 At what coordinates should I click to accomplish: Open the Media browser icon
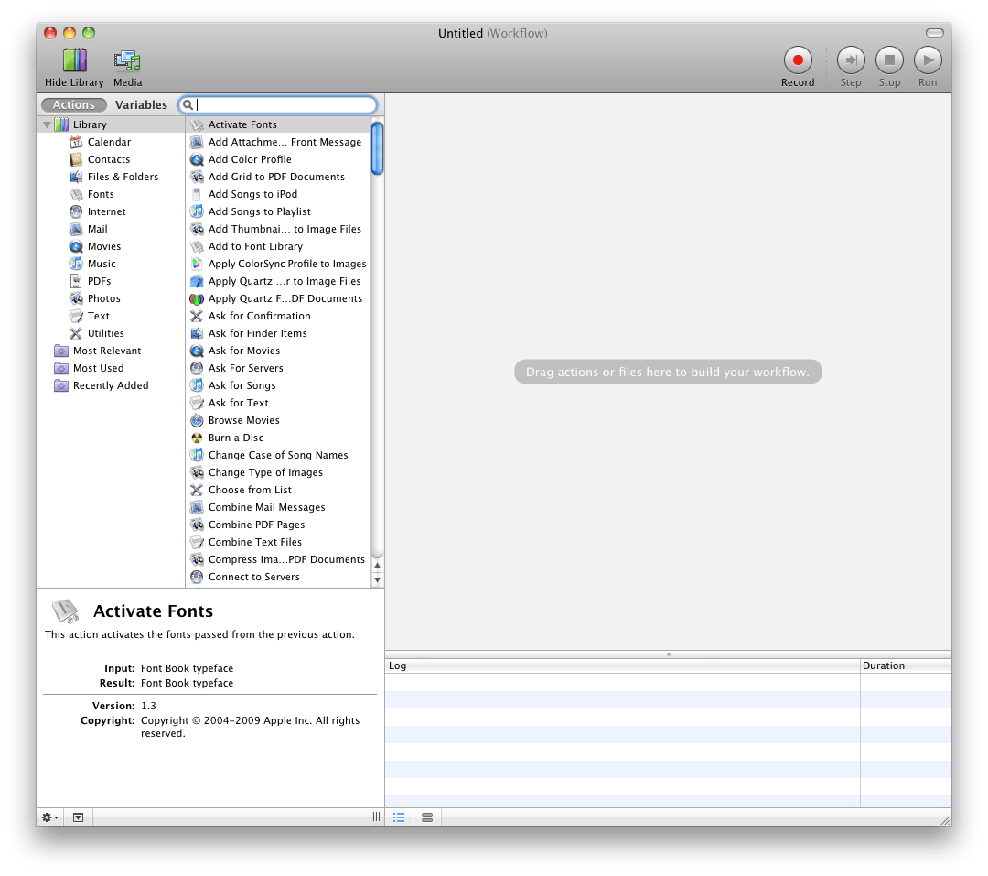coord(127,60)
